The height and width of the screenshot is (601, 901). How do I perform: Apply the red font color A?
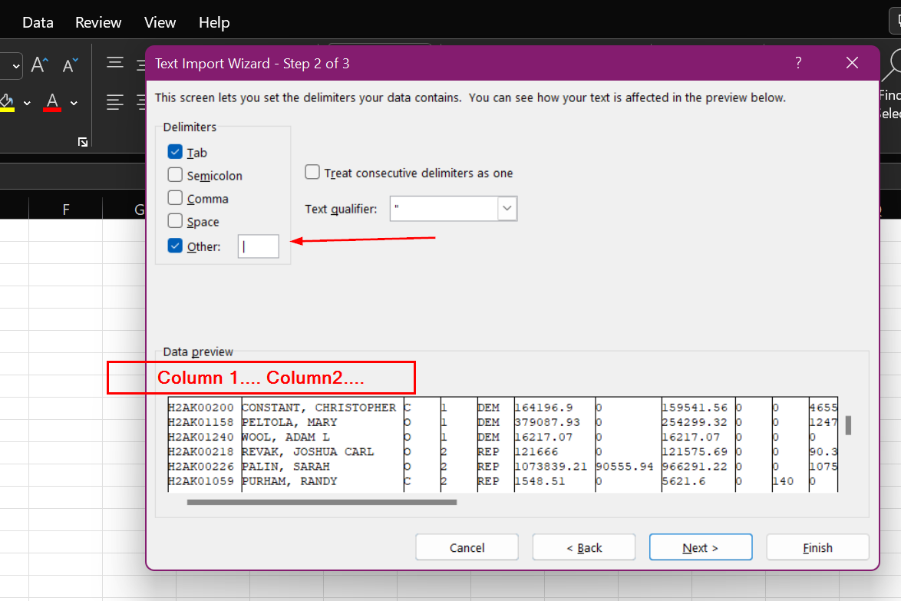pos(52,102)
